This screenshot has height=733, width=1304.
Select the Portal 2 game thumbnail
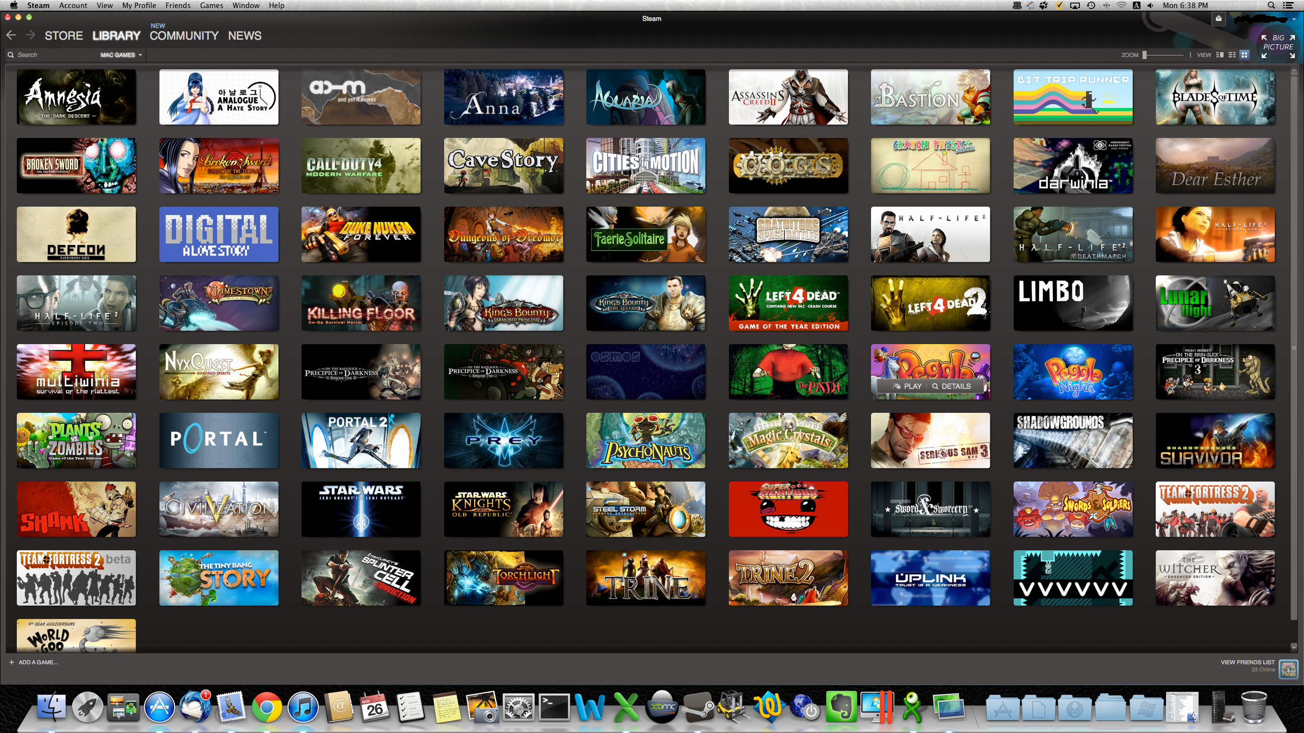coord(361,440)
